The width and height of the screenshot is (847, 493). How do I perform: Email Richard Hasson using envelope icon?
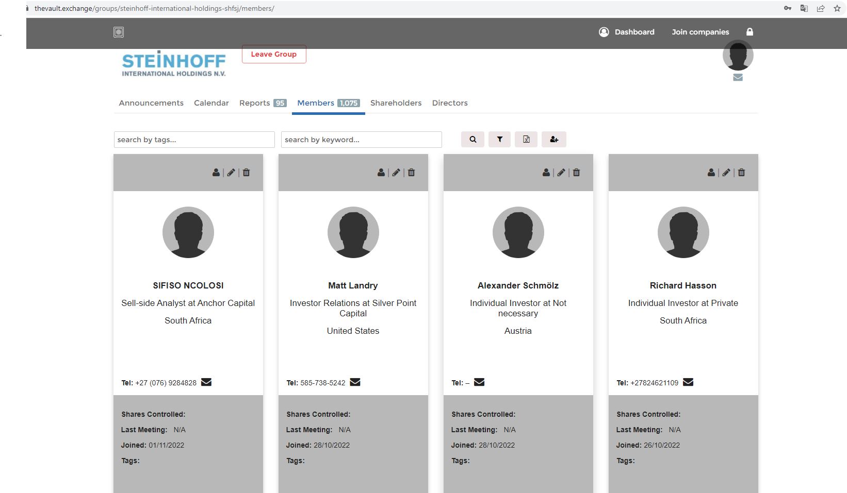point(688,382)
